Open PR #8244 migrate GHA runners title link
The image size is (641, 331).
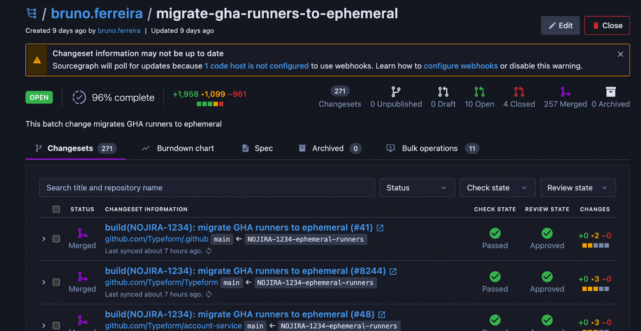tap(245, 271)
